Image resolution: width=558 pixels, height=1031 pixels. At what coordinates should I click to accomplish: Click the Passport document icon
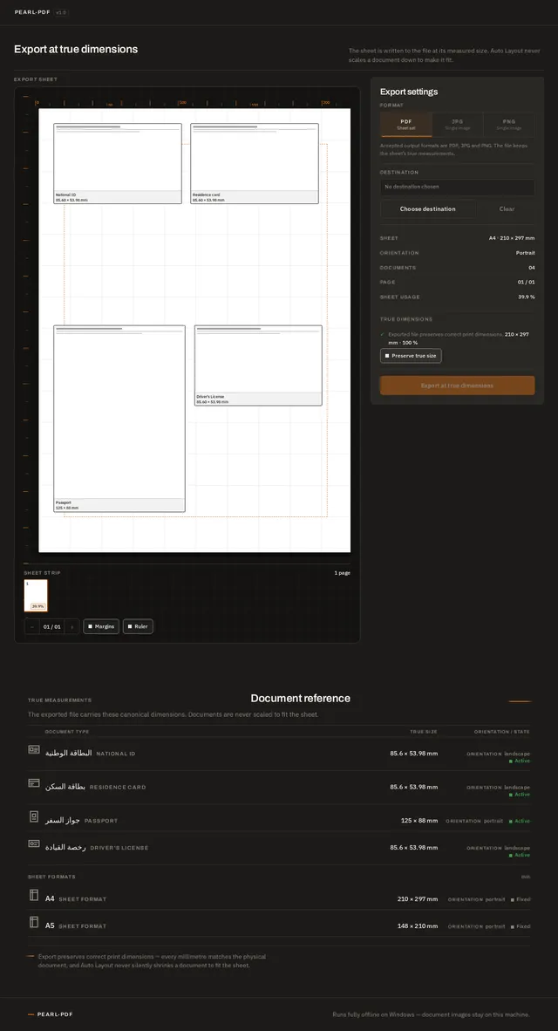click(33, 816)
